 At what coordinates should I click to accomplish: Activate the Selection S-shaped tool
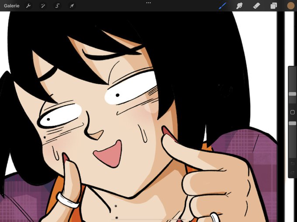[57, 6]
